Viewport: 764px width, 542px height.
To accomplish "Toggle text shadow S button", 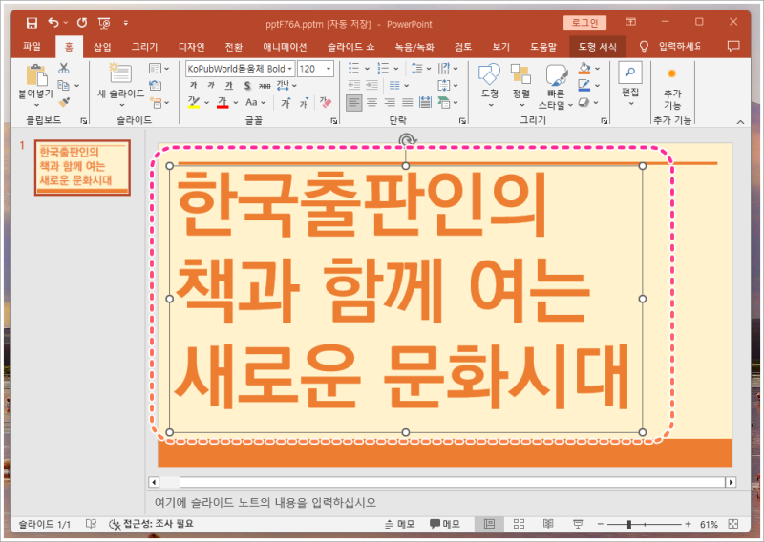I will click(247, 86).
